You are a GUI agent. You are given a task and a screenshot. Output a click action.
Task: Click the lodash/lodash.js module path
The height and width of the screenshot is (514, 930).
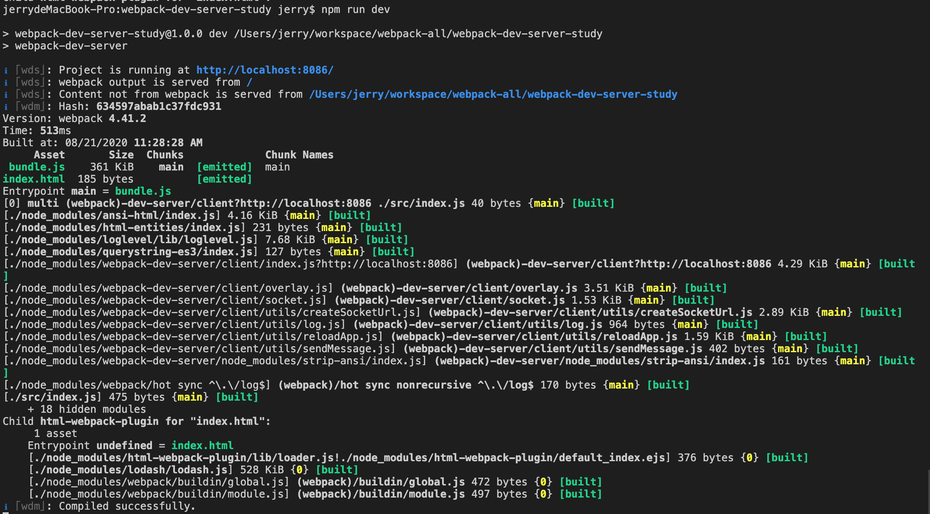tap(130, 470)
